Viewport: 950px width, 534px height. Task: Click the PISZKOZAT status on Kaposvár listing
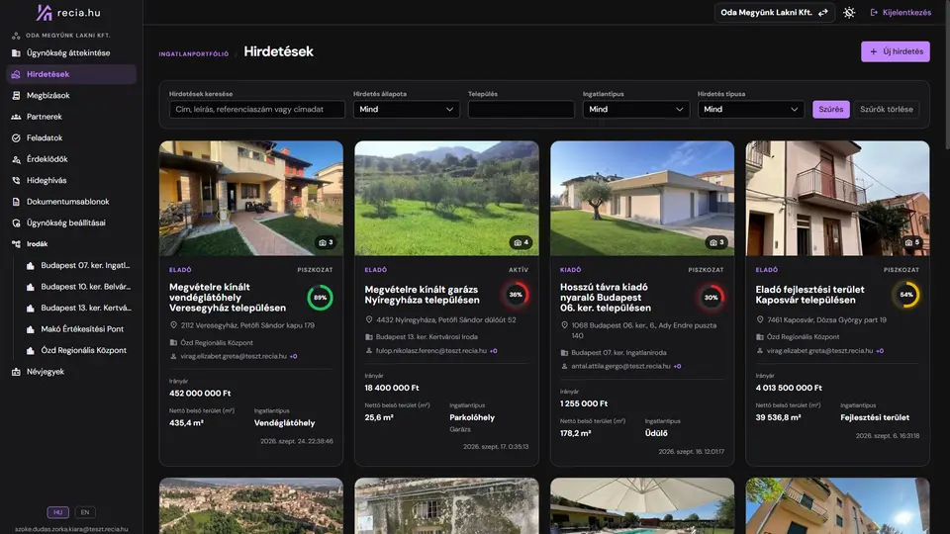901,270
